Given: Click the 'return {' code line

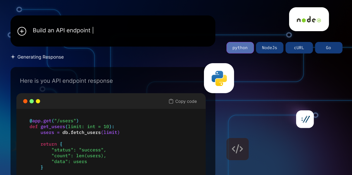Looking at the screenshot, I should 51,144.
